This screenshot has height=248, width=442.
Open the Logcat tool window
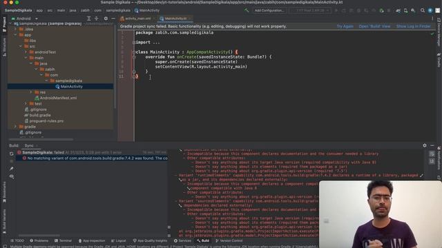[118, 240]
